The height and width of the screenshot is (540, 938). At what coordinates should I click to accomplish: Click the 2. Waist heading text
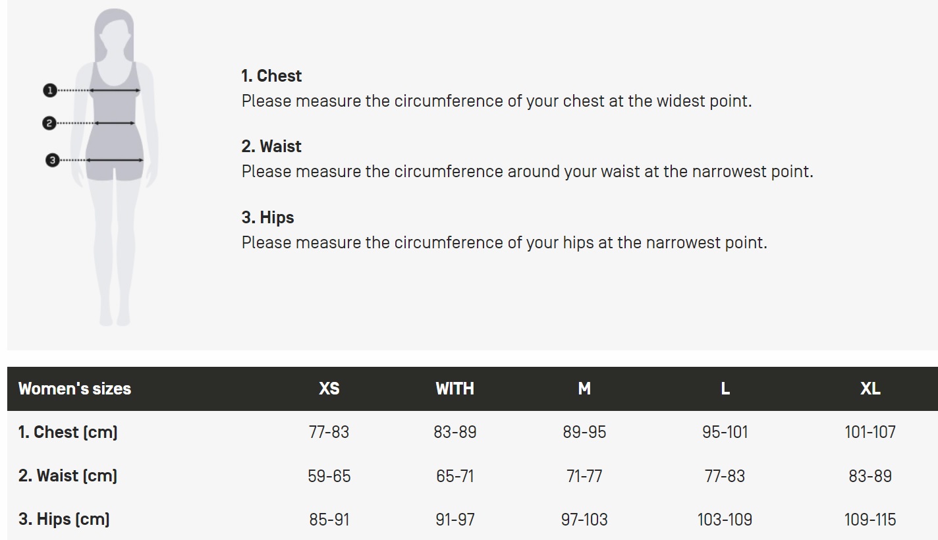271,146
